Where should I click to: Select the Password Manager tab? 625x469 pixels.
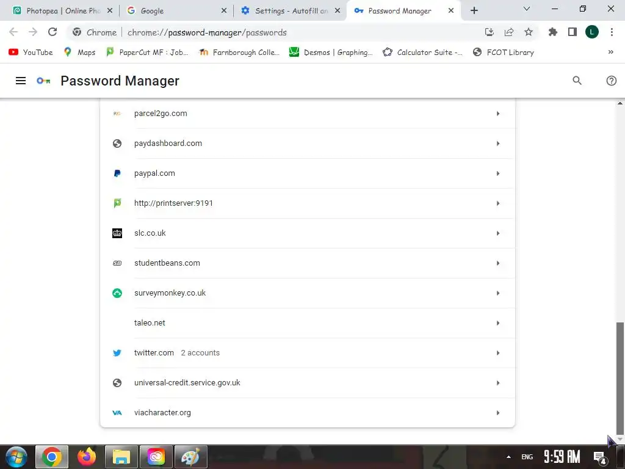(x=403, y=11)
